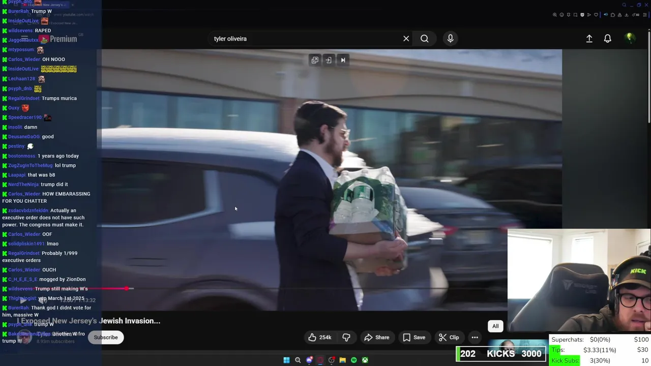Click the heart bookmark toolbar icon
Image resolution: width=651 pixels, height=366 pixels.
596,15
